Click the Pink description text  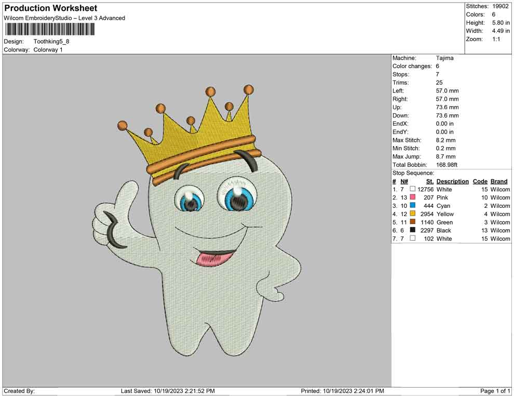pos(442,197)
